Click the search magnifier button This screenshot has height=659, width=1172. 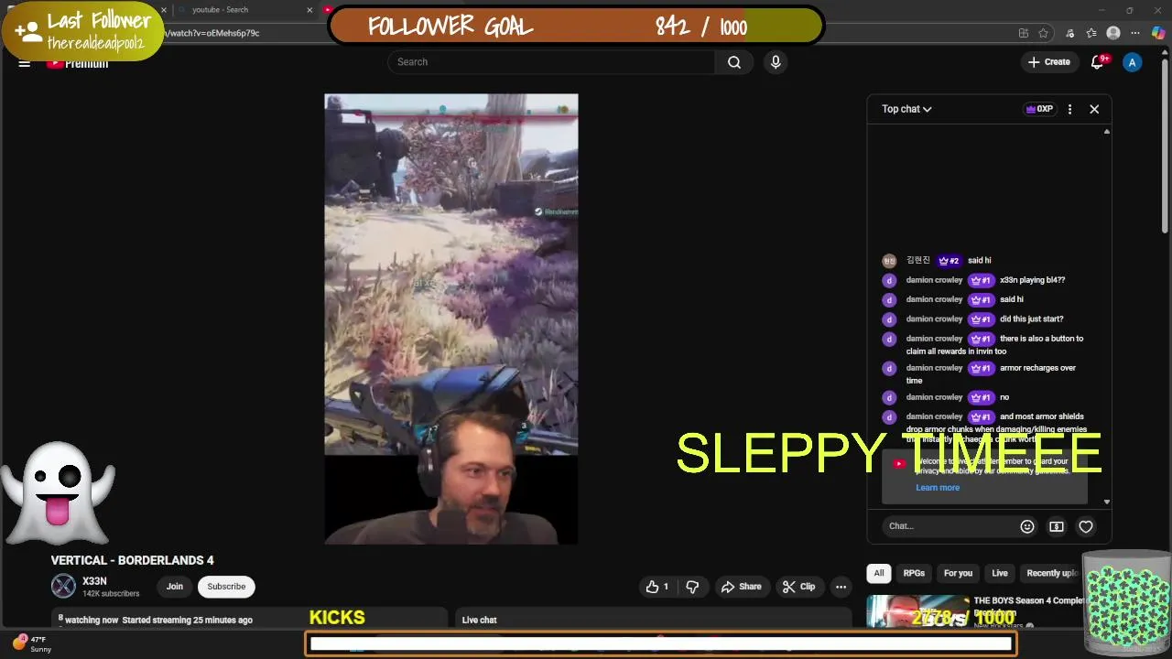(734, 62)
